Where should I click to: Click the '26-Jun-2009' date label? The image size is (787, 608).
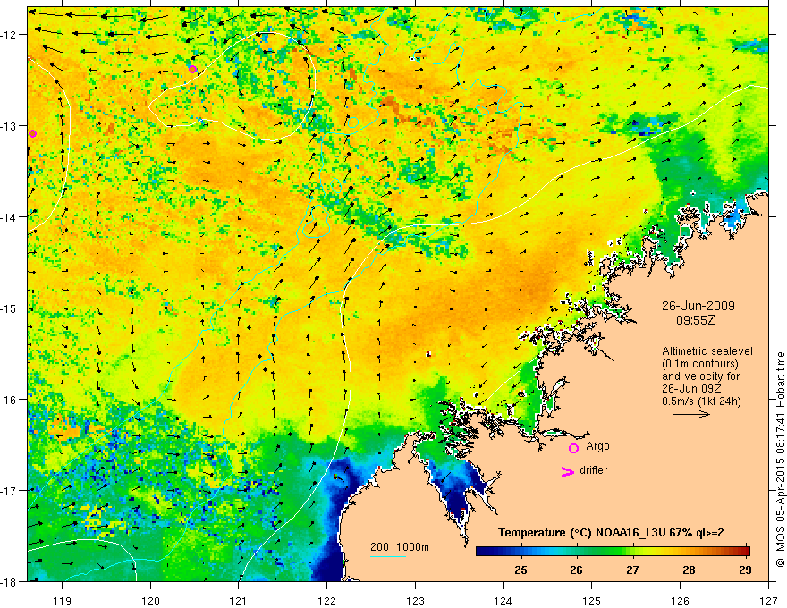coord(698,306)
